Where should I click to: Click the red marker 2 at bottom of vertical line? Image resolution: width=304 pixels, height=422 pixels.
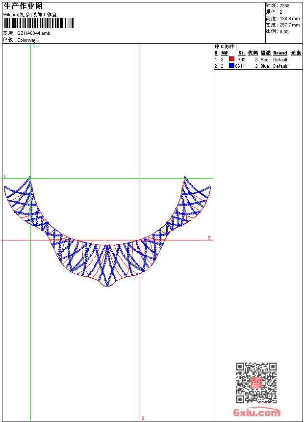tap(143, 418)
